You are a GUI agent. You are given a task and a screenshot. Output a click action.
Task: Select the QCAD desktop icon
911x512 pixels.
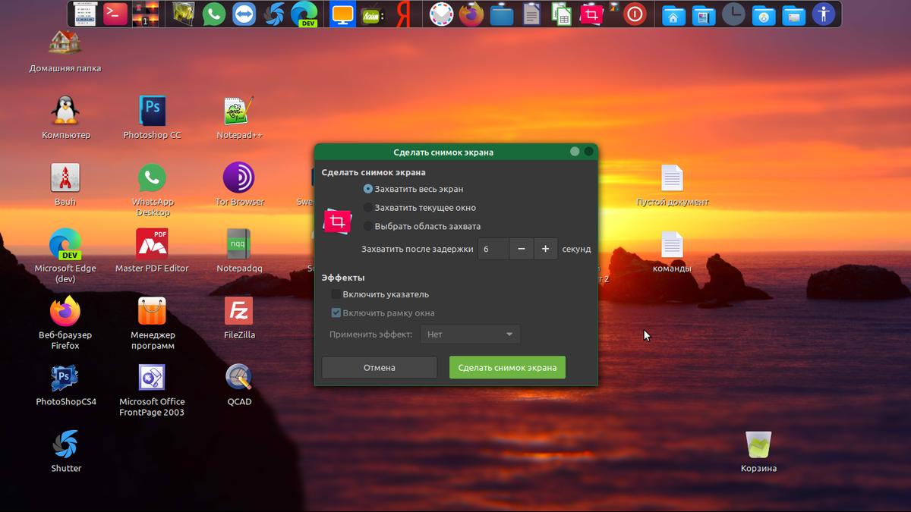coord(239,385)
